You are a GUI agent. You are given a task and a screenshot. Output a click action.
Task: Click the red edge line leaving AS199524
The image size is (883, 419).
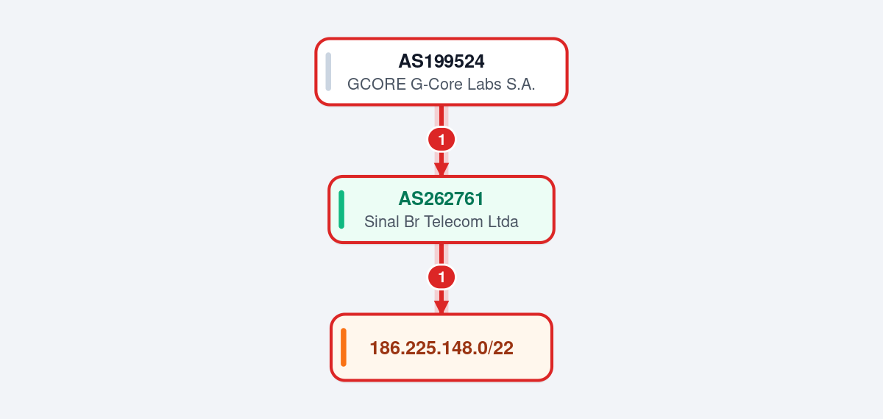(441, 115)
